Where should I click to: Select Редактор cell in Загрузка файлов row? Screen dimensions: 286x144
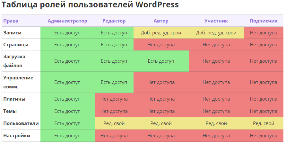(114, 61)
